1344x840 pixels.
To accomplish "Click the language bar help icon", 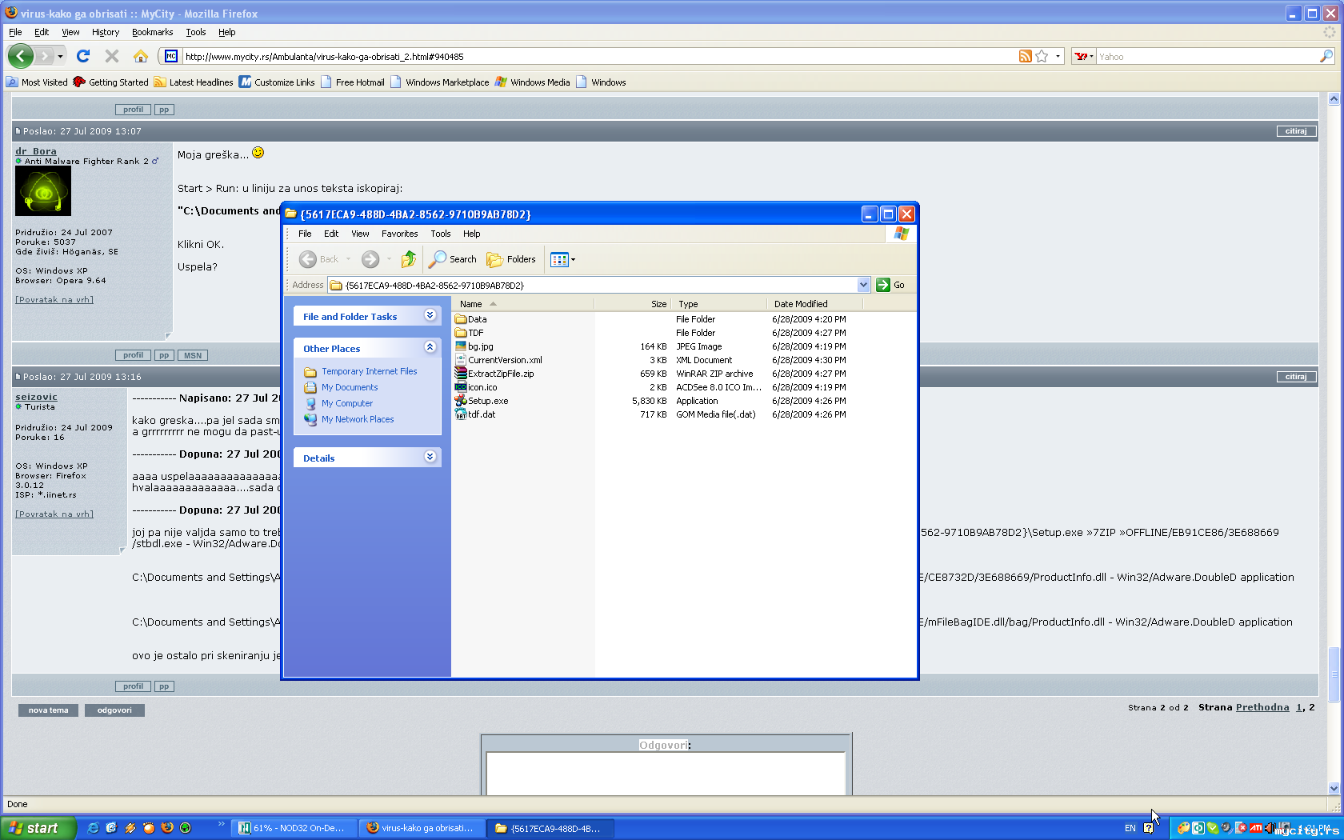I will [x=1148, y=828].
